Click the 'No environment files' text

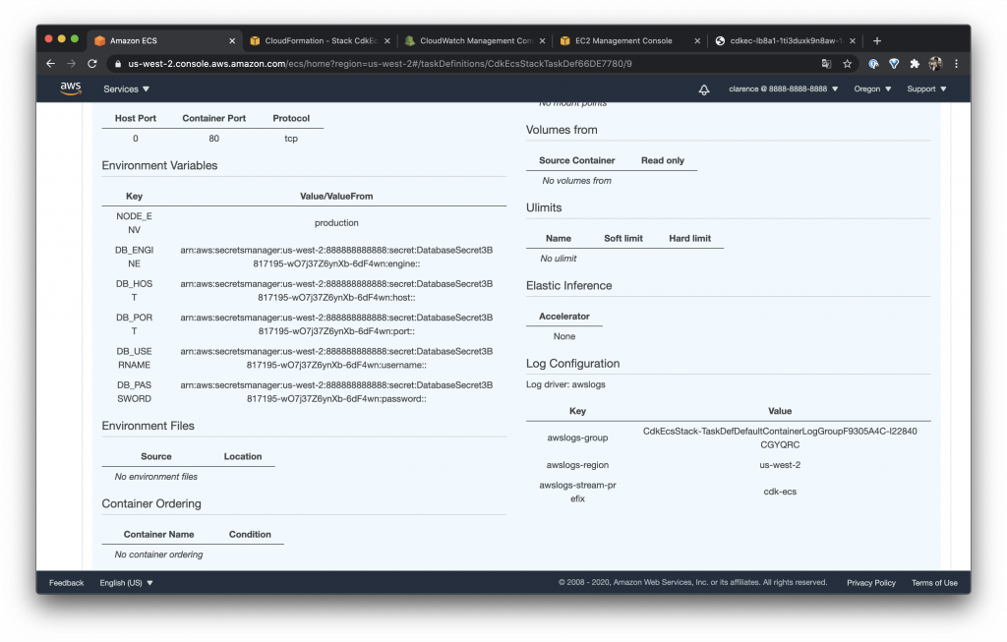click(156, 477)
